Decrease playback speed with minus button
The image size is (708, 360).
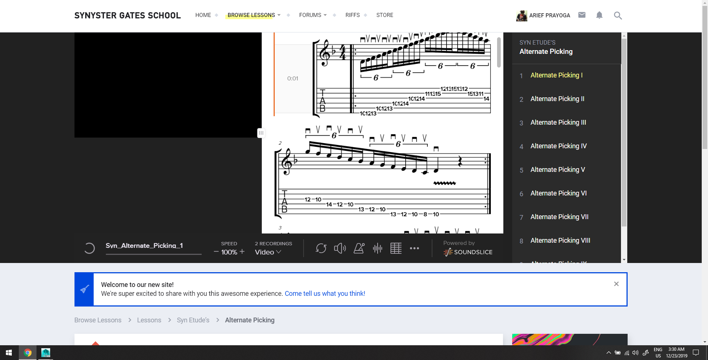point(216,252)
